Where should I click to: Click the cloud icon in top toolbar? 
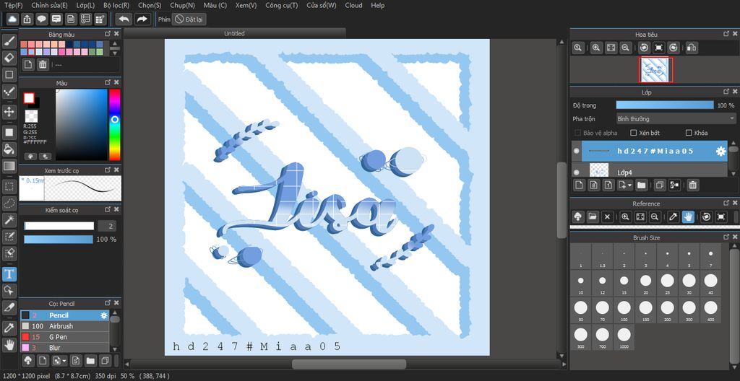point(13,19)
